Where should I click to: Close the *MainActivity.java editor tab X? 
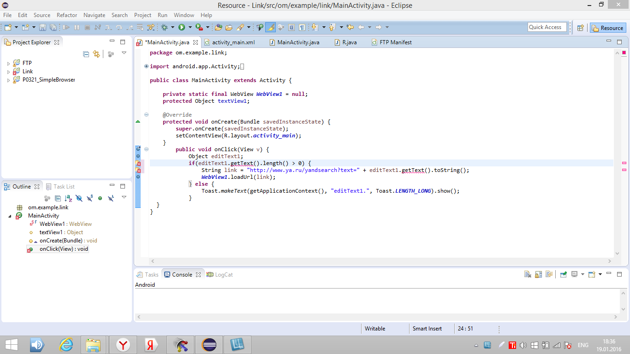(196, 42)
